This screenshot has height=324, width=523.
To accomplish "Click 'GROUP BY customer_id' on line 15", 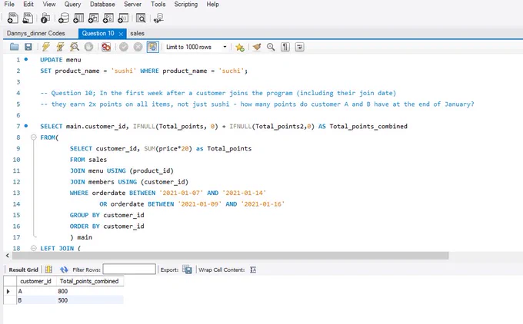I will pyautogui.click(x=107, y=215).
